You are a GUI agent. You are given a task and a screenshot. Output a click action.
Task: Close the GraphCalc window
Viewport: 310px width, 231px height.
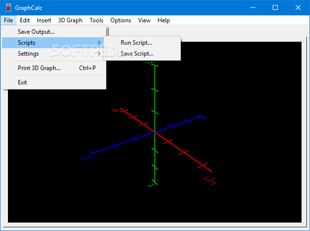298,8
